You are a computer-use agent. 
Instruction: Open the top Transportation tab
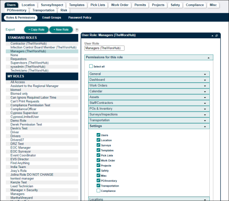(x=44, y=10)
